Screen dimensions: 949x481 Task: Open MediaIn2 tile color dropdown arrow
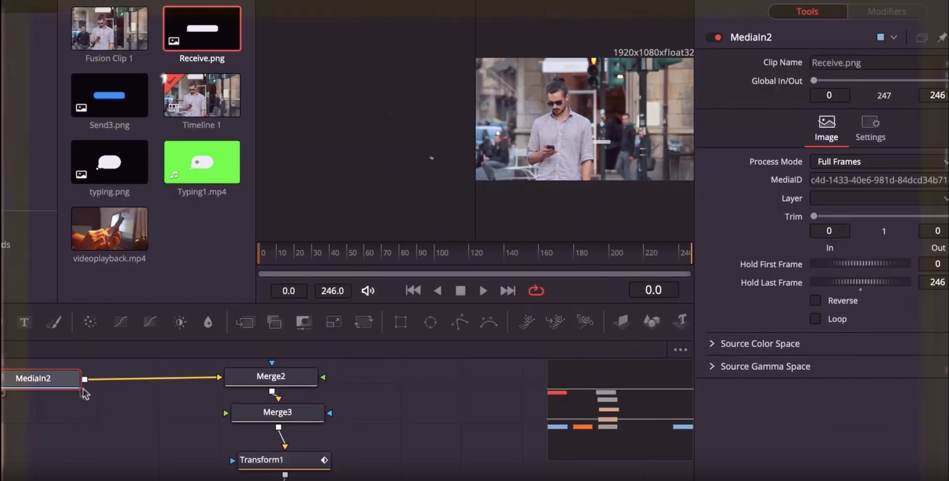pyautogui.click(x=894, y=37)
